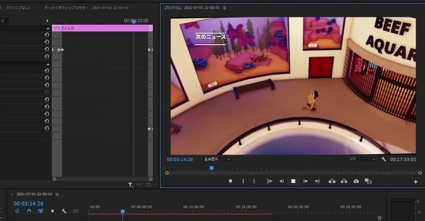Collapse the upper effect section arrow

47,28
